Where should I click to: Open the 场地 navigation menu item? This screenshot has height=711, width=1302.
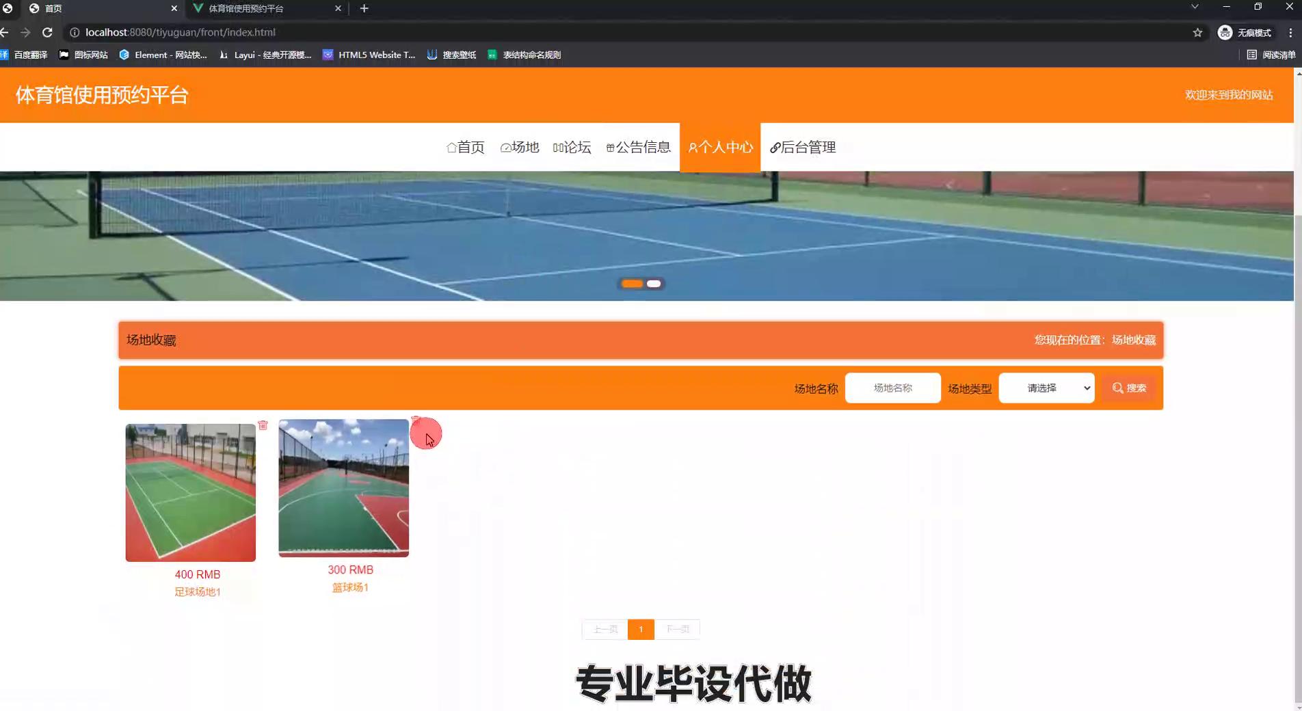520,147
